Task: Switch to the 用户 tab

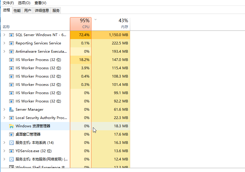Action: 28,10
